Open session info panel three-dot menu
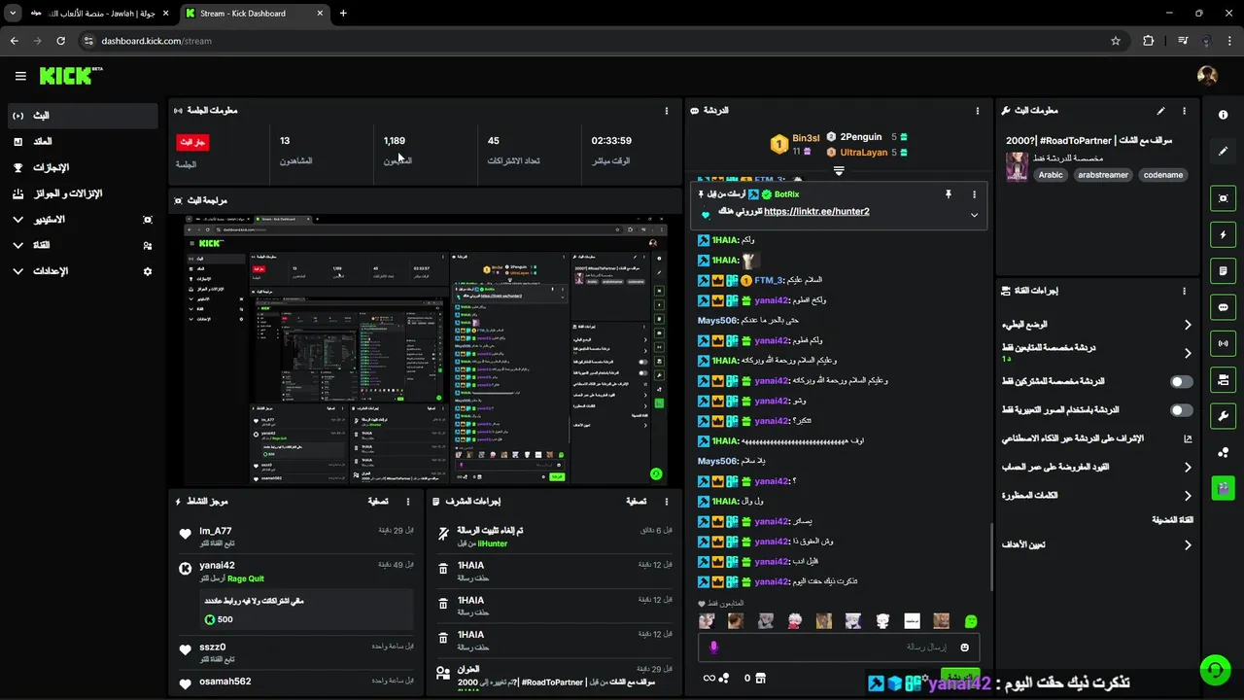 pos(666,111)
